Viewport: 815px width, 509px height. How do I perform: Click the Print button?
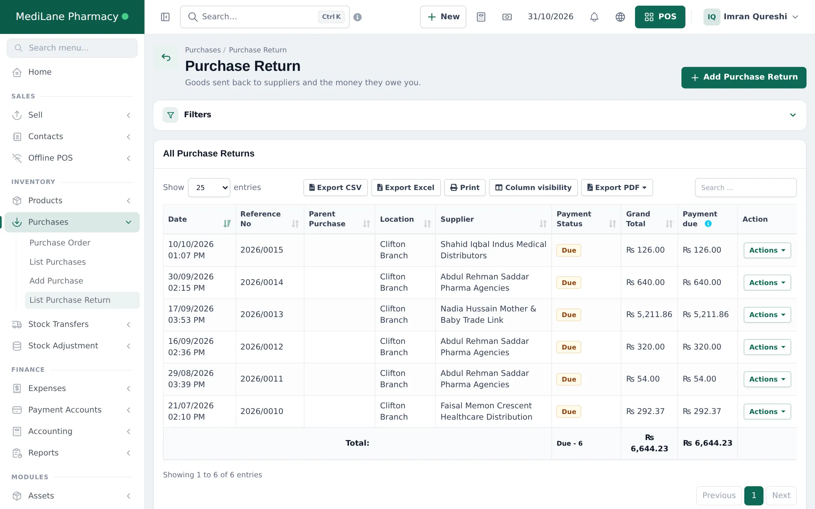point(465,187)
